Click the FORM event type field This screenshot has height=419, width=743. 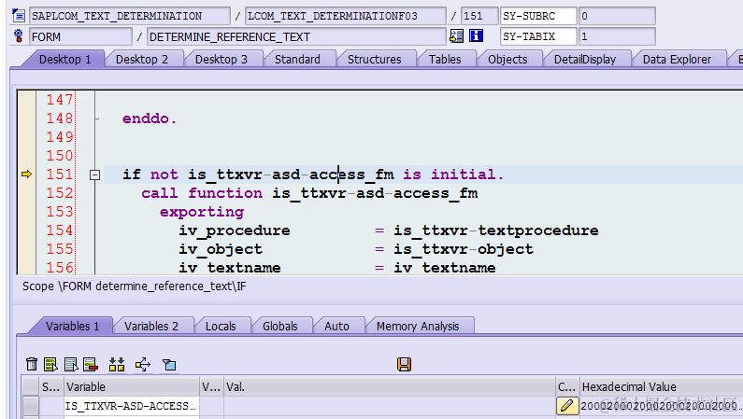80,36
